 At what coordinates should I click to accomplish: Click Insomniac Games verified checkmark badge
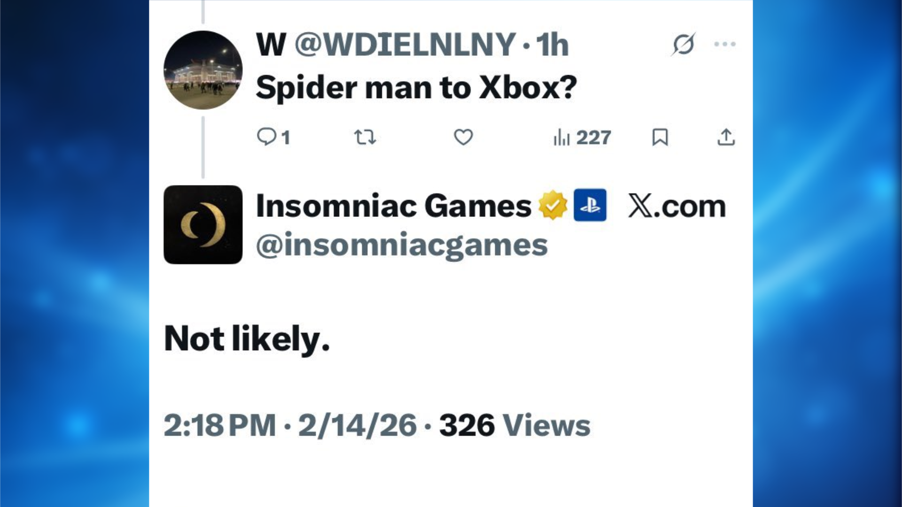click(x=553, y=205)
